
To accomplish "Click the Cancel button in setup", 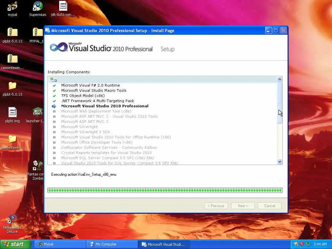I will click(269, 206).
